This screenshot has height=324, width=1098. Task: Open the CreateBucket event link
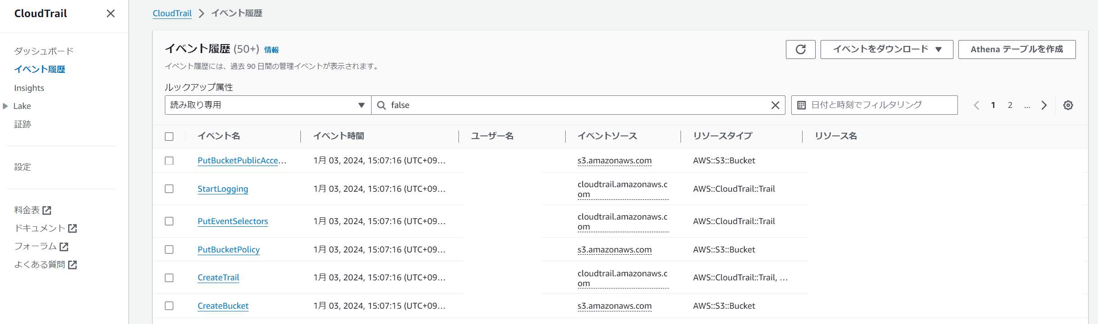point(223,306)
